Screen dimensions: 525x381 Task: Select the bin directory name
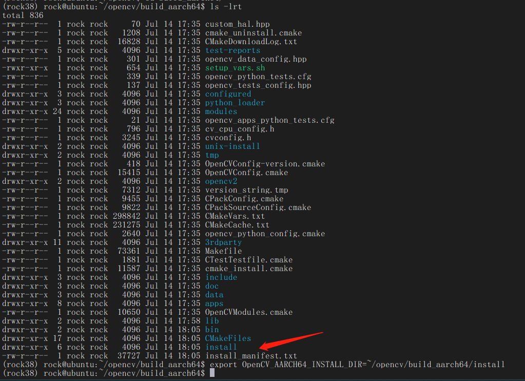(212, 329)
